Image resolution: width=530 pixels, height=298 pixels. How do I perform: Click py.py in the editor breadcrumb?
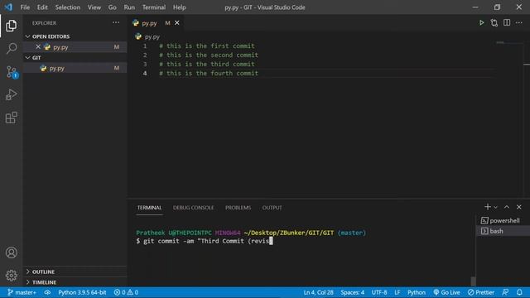pos(152,36)
